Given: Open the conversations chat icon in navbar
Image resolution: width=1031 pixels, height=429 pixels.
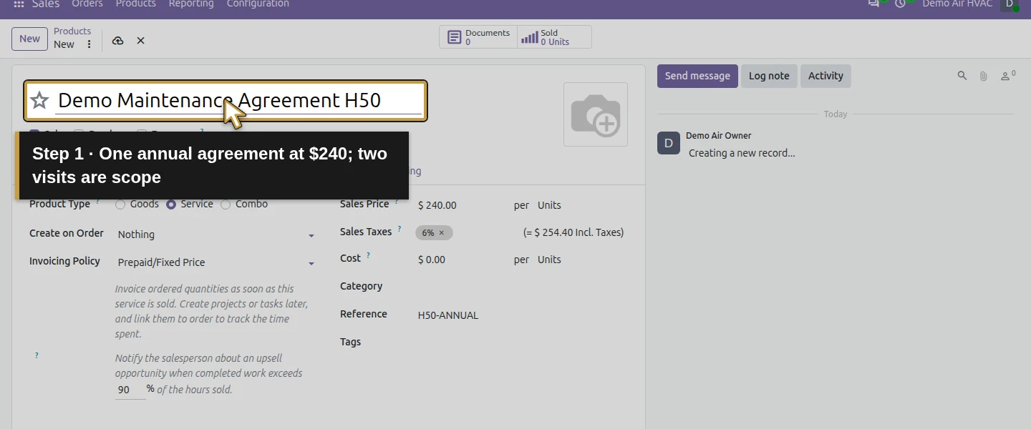Looking at the screenshot, I should tap(873, 4).
